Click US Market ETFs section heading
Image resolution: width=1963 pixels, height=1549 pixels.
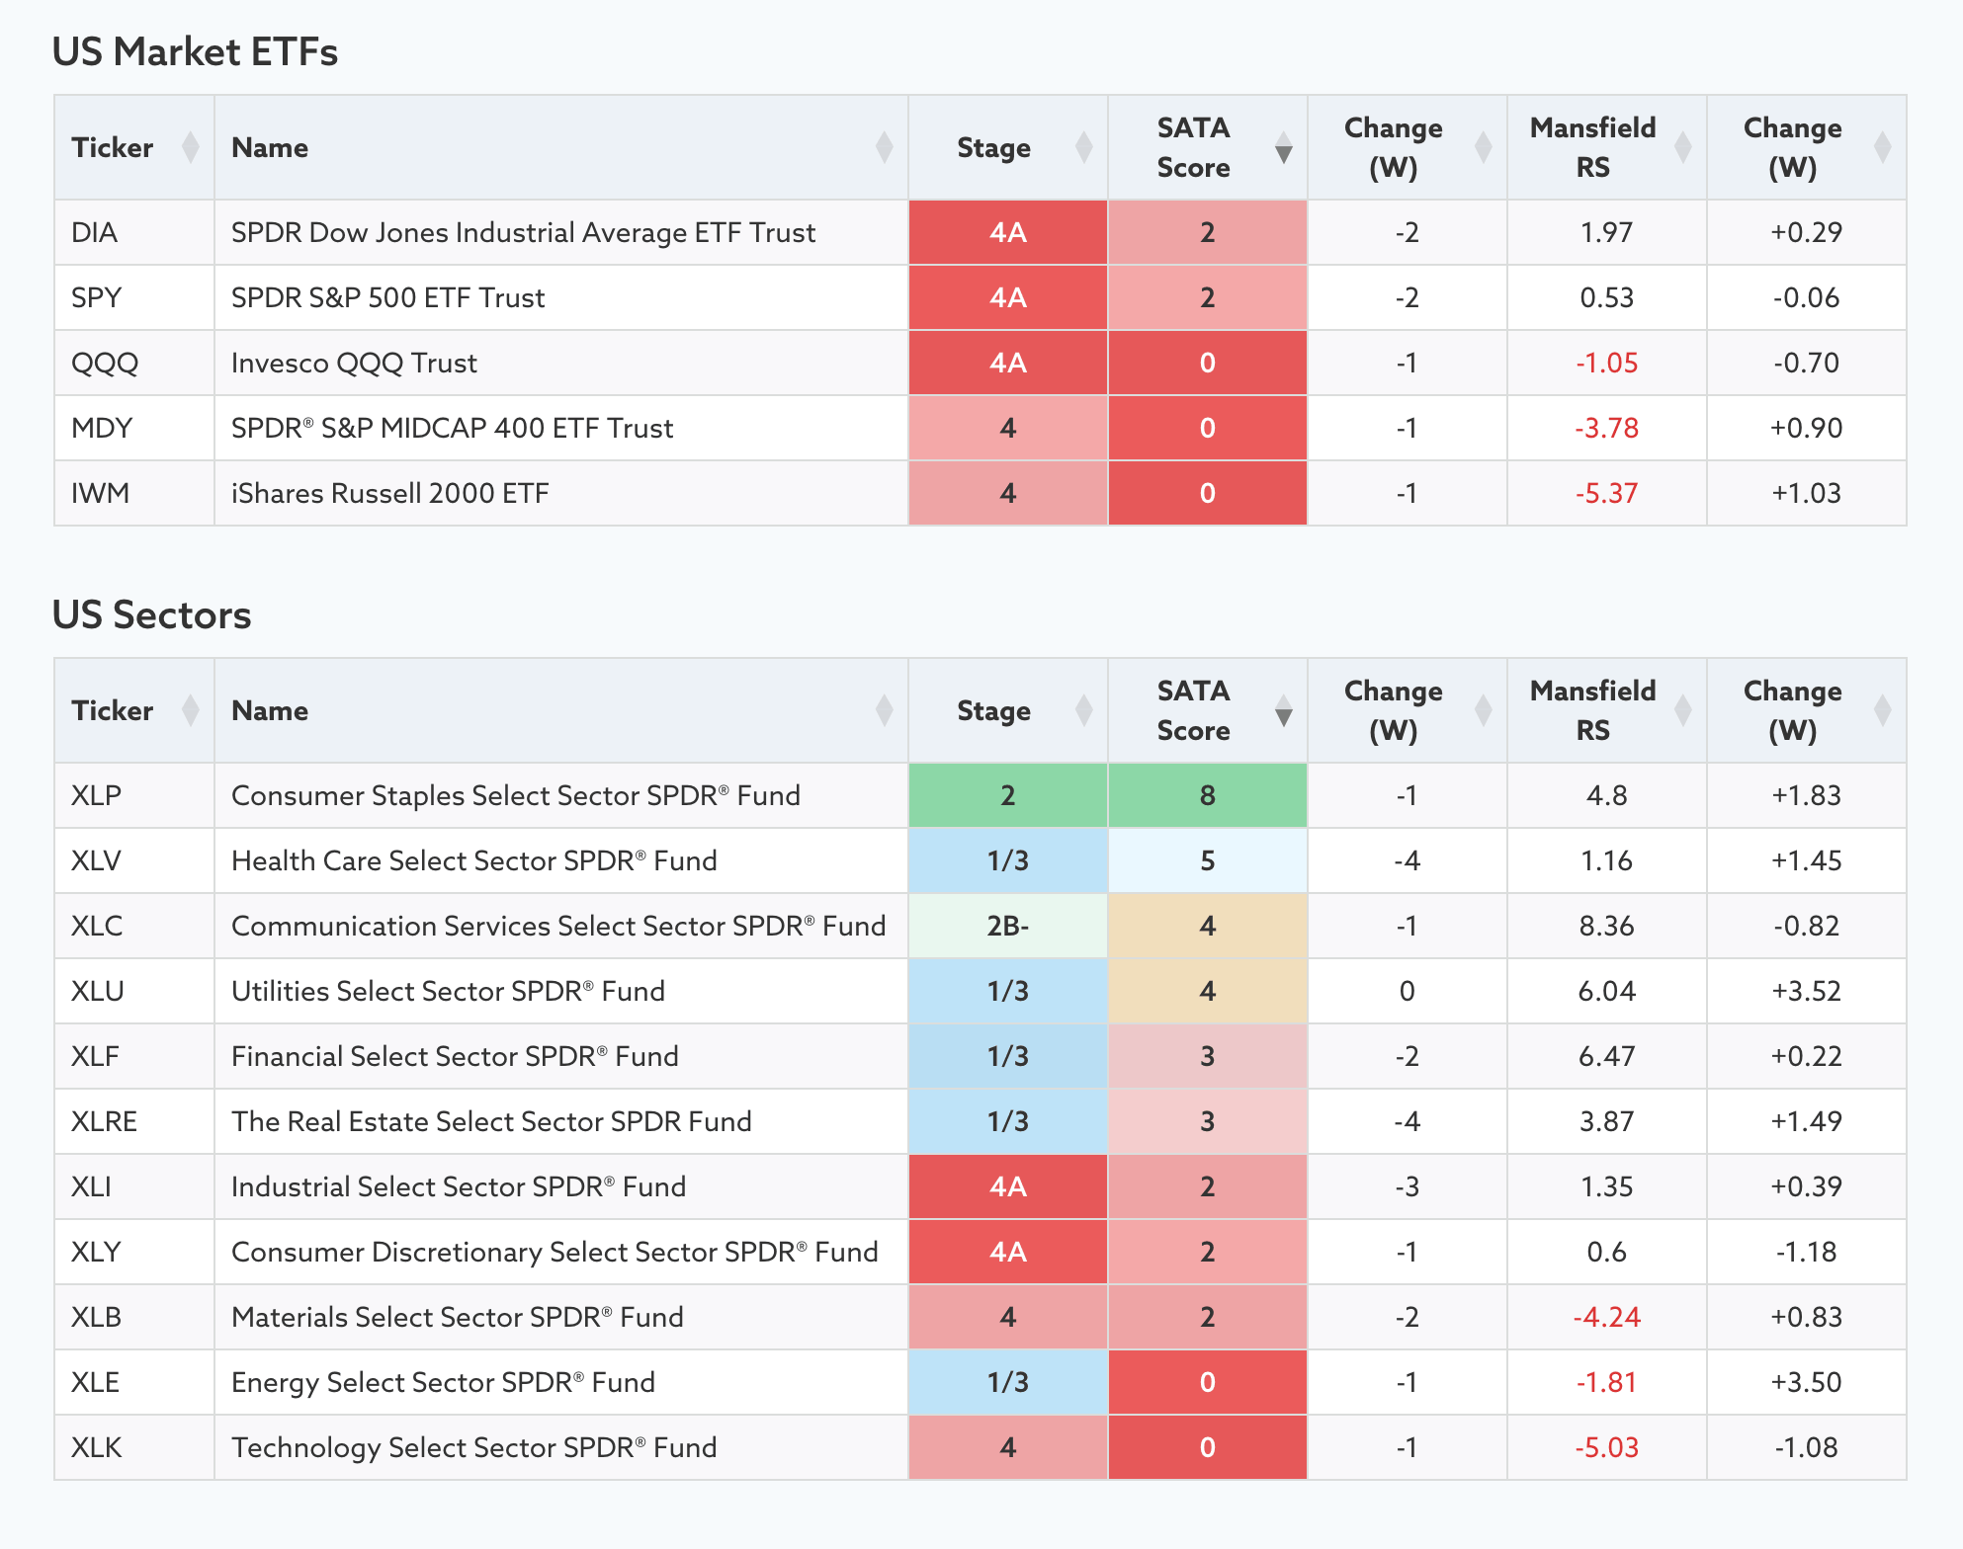point(195,51)
